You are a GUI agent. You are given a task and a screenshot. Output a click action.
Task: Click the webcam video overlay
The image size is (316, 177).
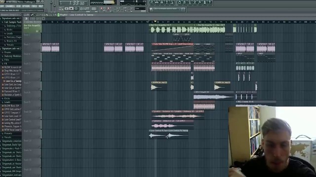pyautogui.click(x=272, y=142)
